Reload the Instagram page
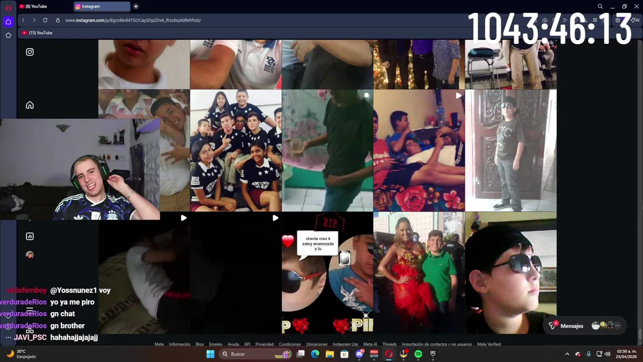 point(45,20)
